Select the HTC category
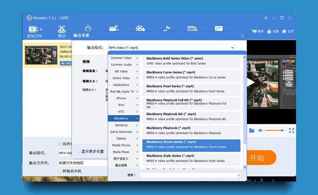The image size is (318, 195). coord(124,111)
